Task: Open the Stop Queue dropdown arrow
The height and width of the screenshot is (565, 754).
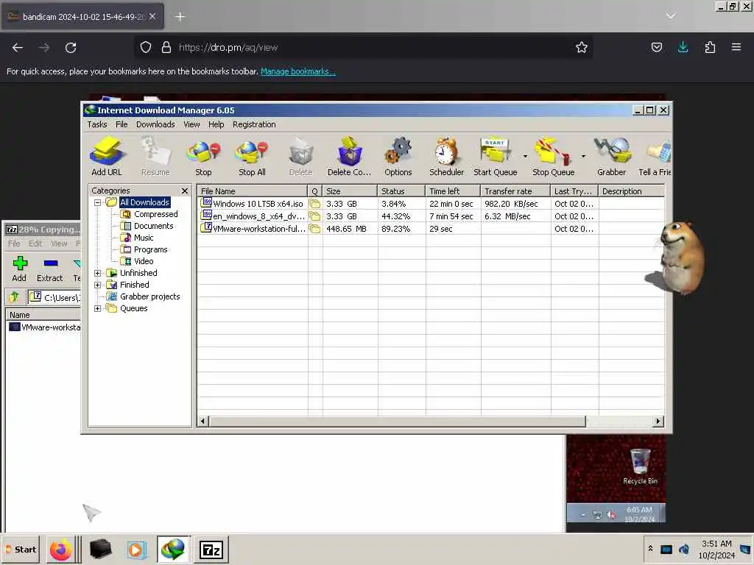Action: [583, 156]
